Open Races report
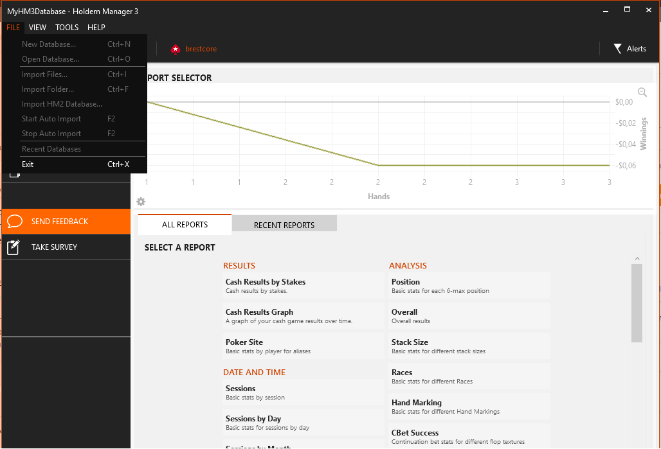 [469, 376]
